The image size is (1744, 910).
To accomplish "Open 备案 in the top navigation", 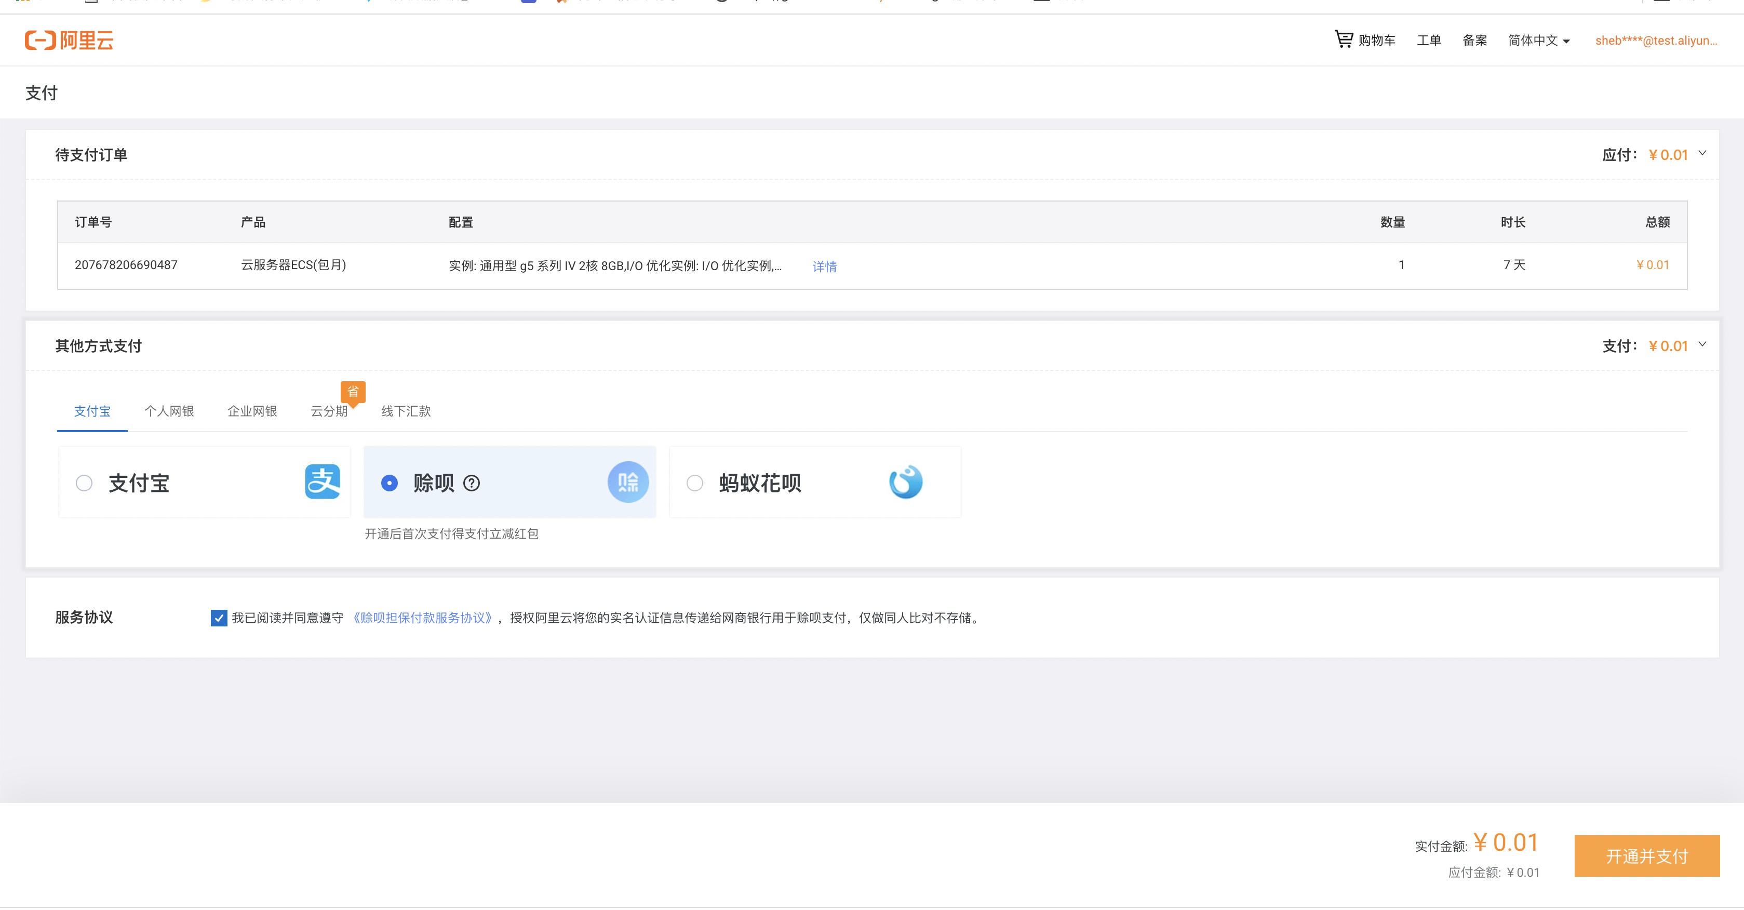I will tap(1474, 41).
